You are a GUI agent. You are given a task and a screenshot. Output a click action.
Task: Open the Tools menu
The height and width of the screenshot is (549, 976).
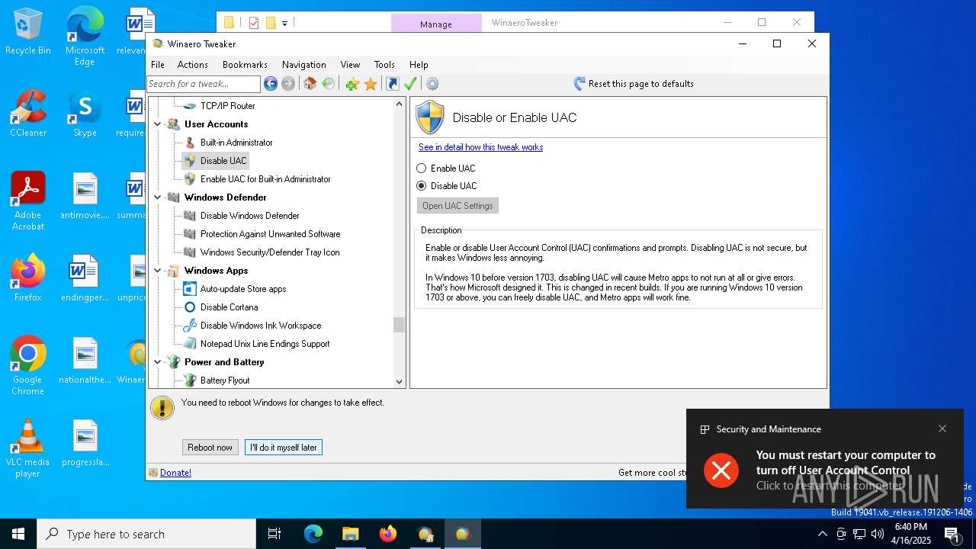384,65
